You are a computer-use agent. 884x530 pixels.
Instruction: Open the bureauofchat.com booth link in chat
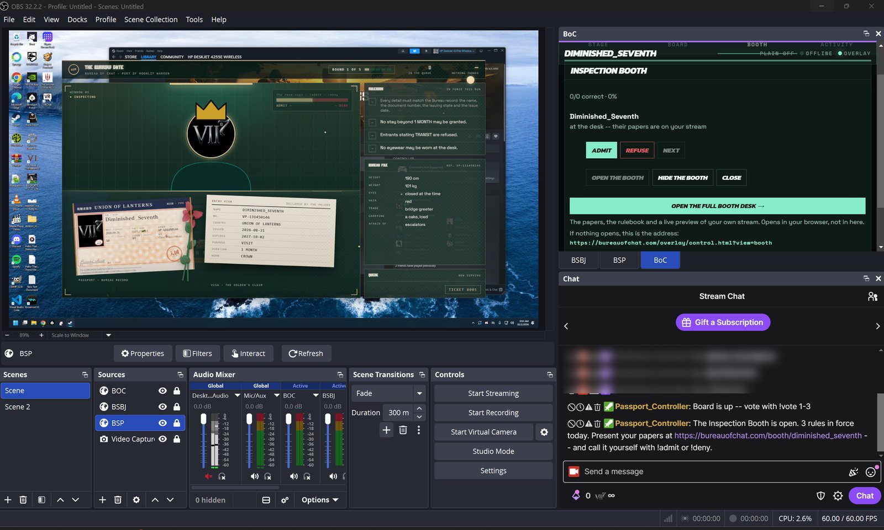(768, 435)
